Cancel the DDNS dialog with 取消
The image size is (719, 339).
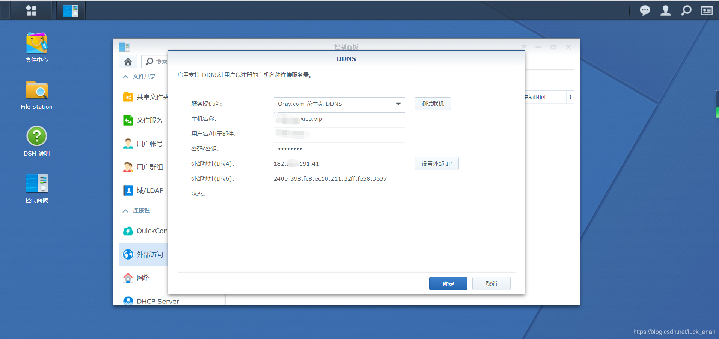pyautogui.click(x=491, y=283)
